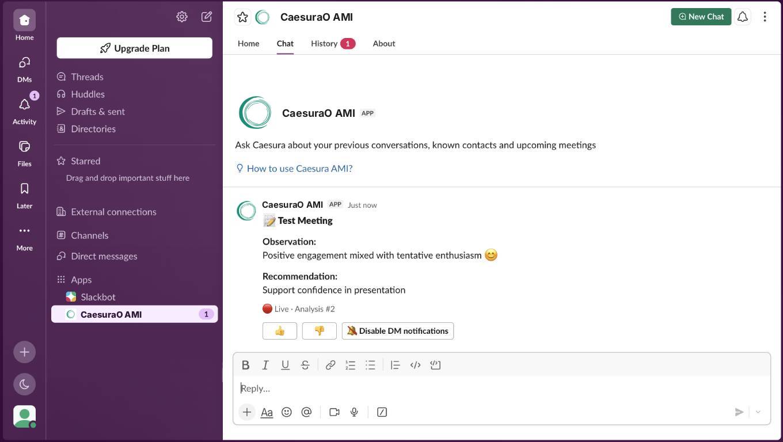This screenshot has height=442, width=783.
Task: Click Upgrade Plan
Action: click(x=134, y=48)
